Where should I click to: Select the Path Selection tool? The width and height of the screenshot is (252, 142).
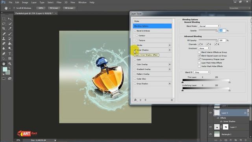[x=4, y=58]
